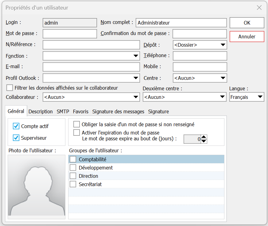Uncheck the Compte actif checkbox
Screen dimensions: 268x226
[16, 126]
